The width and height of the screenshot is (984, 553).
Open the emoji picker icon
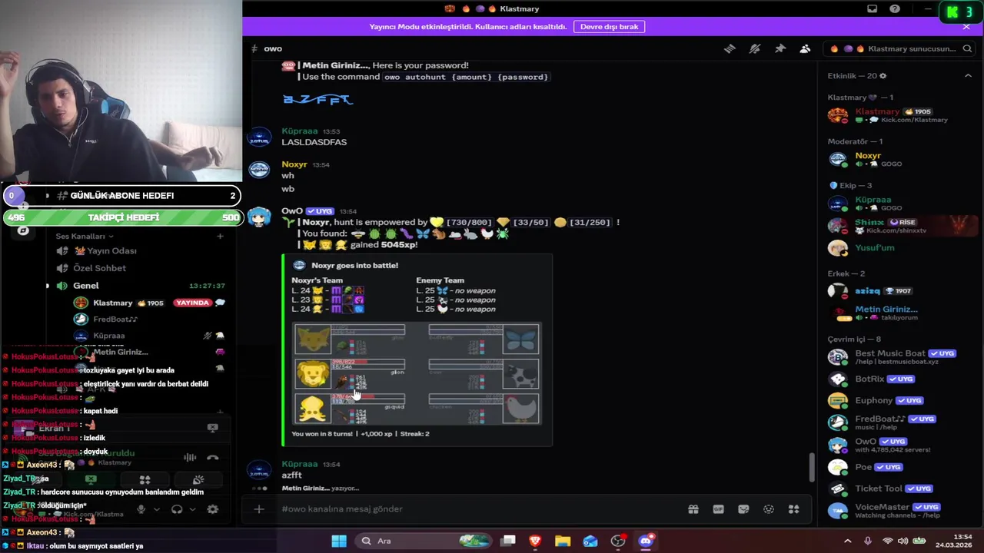(769, 509)
